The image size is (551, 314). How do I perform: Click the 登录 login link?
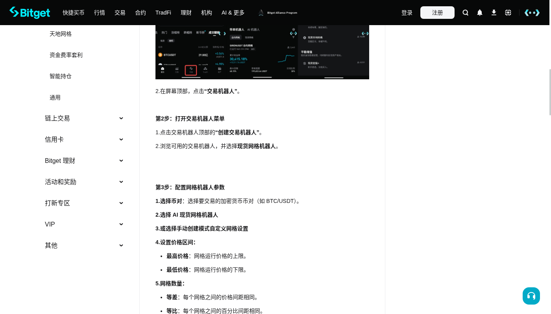tap(407, 13)
